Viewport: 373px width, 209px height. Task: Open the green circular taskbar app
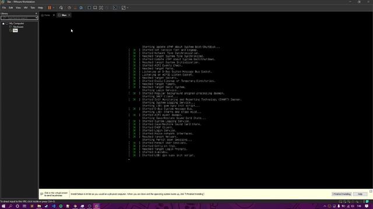[61, 206]
